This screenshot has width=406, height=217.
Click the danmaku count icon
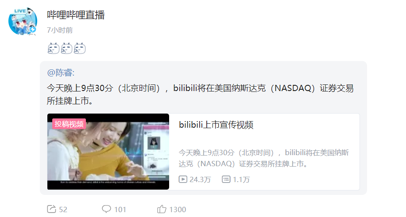226,179
